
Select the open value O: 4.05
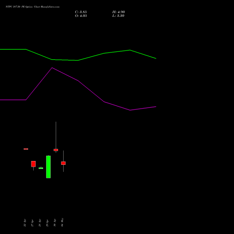[81, 16]
